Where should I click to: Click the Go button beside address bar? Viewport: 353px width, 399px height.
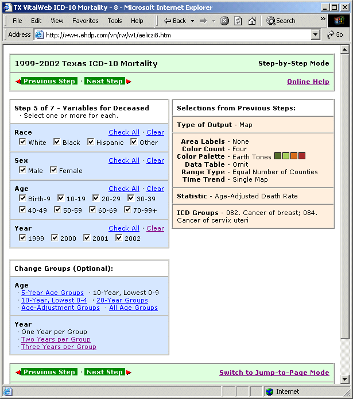[335, 34]
